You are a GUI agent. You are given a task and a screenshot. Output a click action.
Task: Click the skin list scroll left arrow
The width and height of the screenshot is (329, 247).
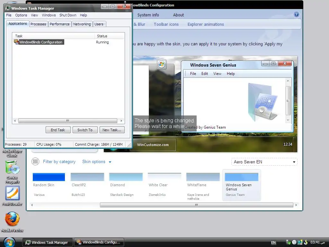point(32,205)
